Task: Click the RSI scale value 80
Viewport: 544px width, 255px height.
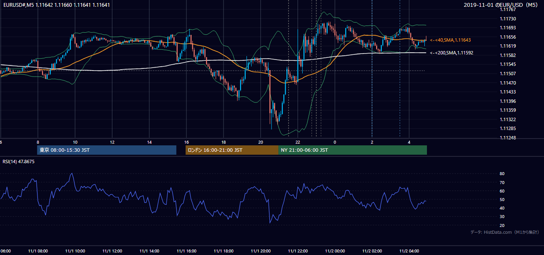Action: pos(502,174)
